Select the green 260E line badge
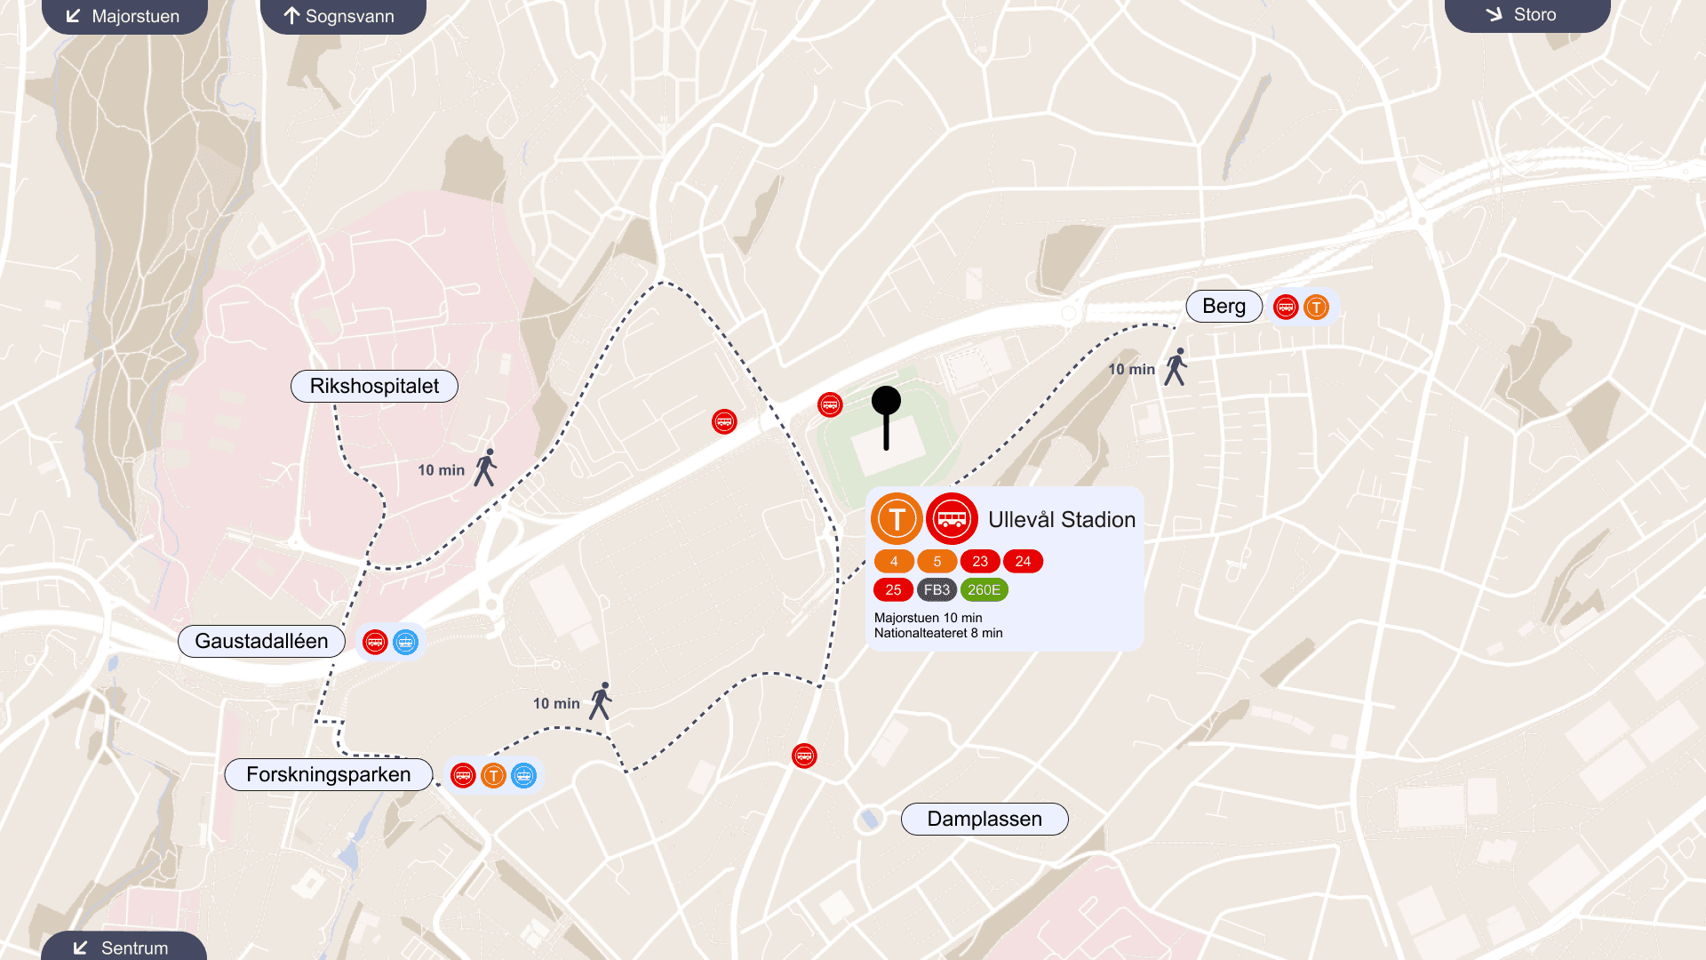 [x=984, y=590]
